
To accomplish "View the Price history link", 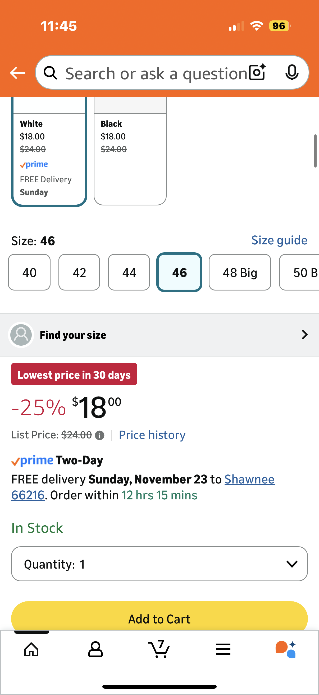I will (x=152, y=435).
